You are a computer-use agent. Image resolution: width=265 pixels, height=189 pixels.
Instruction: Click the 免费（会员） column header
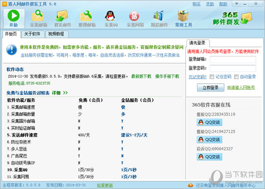tap(91, 100)
